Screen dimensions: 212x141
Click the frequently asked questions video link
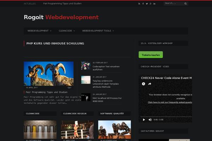[x=170, y=102]
